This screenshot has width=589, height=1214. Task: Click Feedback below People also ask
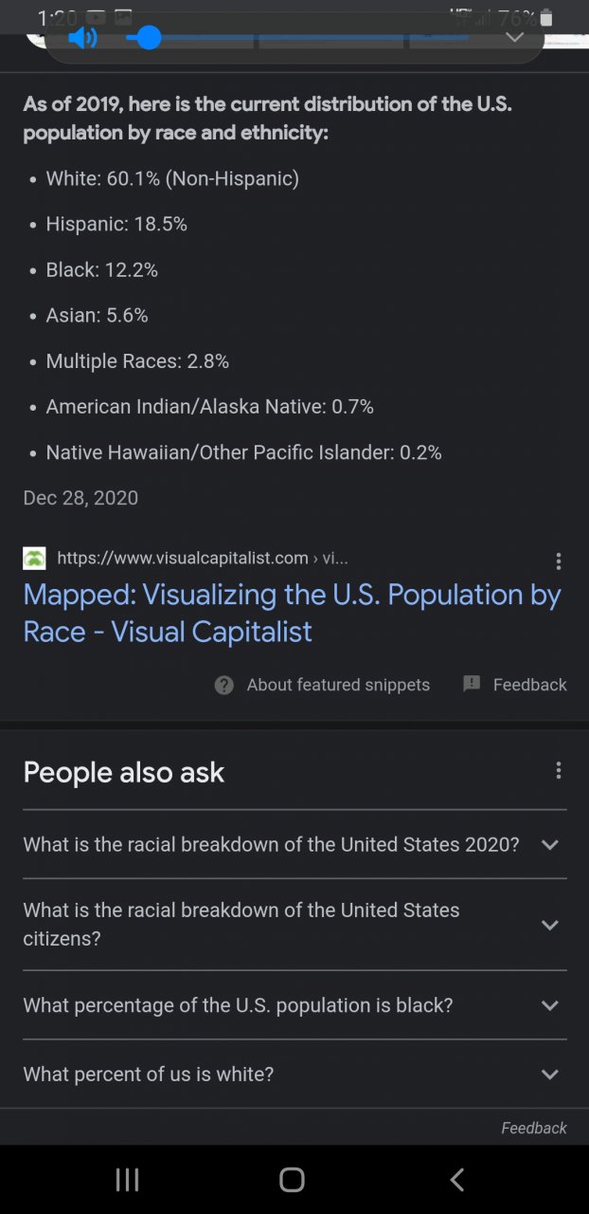[x=534, y=1128]
